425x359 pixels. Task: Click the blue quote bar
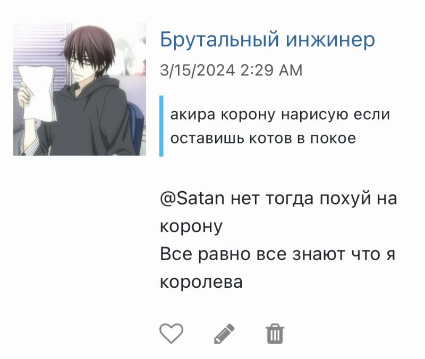[x=161, y=126]
